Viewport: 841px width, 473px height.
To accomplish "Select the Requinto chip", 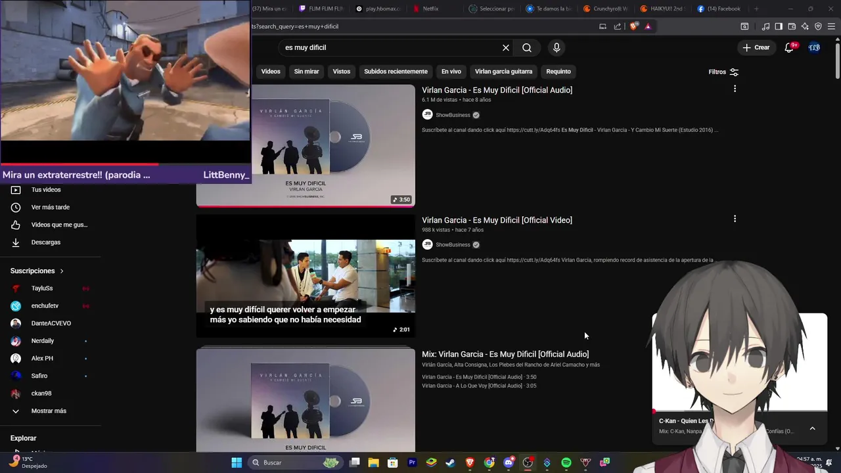I will [558, 72].
